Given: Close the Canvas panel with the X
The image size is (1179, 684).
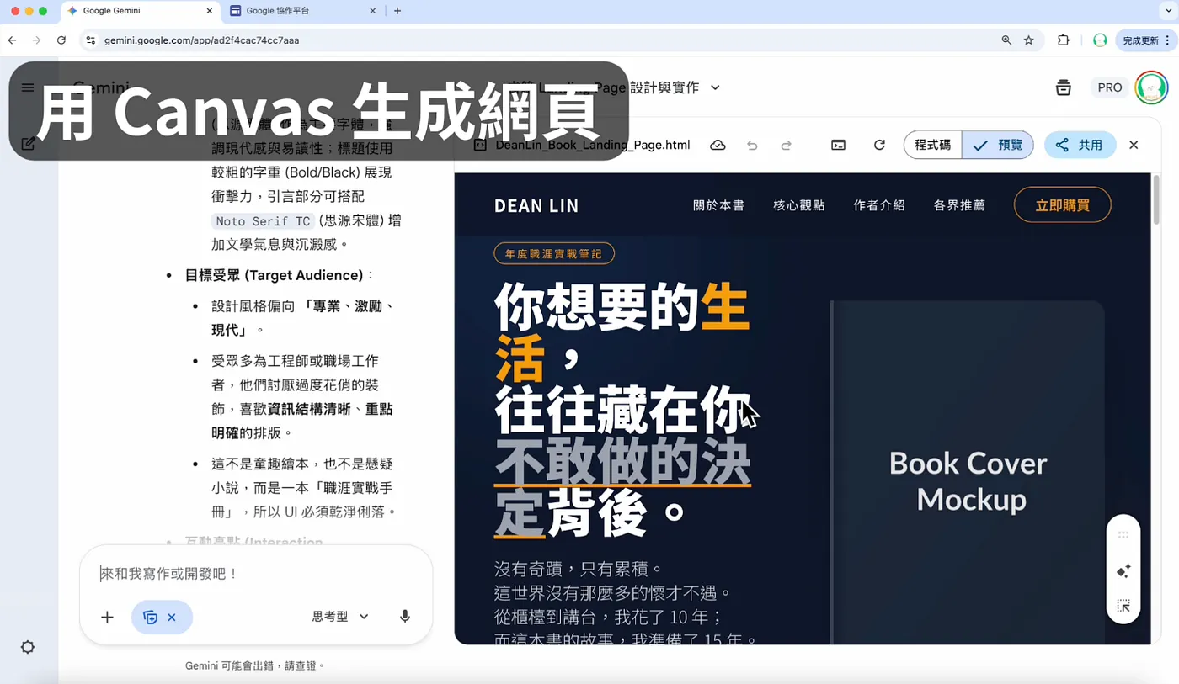Looking at the screenshot, I should coord(1134,145).
